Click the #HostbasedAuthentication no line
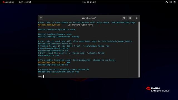The height and width of the screenshot is (100, 178). [x=55, y=44]
